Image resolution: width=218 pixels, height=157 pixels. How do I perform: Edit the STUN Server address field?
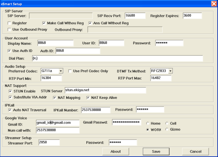[x=105, y=90]
